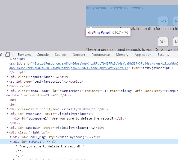Select the second br inside myPanel
Viewport: 178px width, 160px height.
click(19, 156)
